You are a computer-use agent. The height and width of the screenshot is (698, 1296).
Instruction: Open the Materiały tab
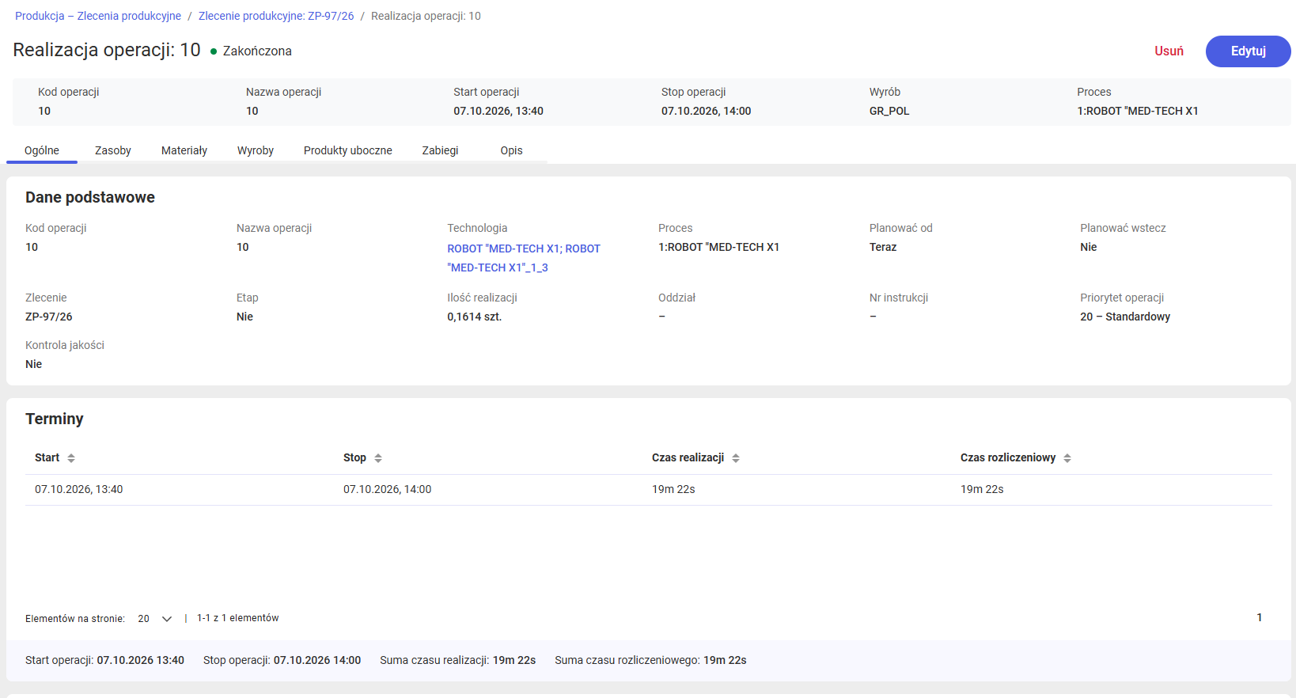click(x=184, y=150)
